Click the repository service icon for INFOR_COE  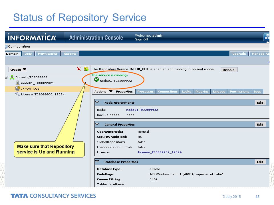click(18, 89)
